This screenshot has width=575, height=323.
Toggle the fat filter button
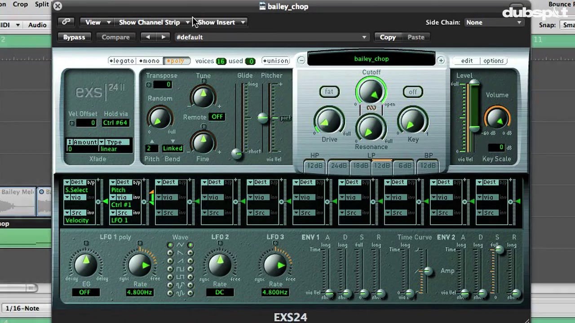pos(329,92)
